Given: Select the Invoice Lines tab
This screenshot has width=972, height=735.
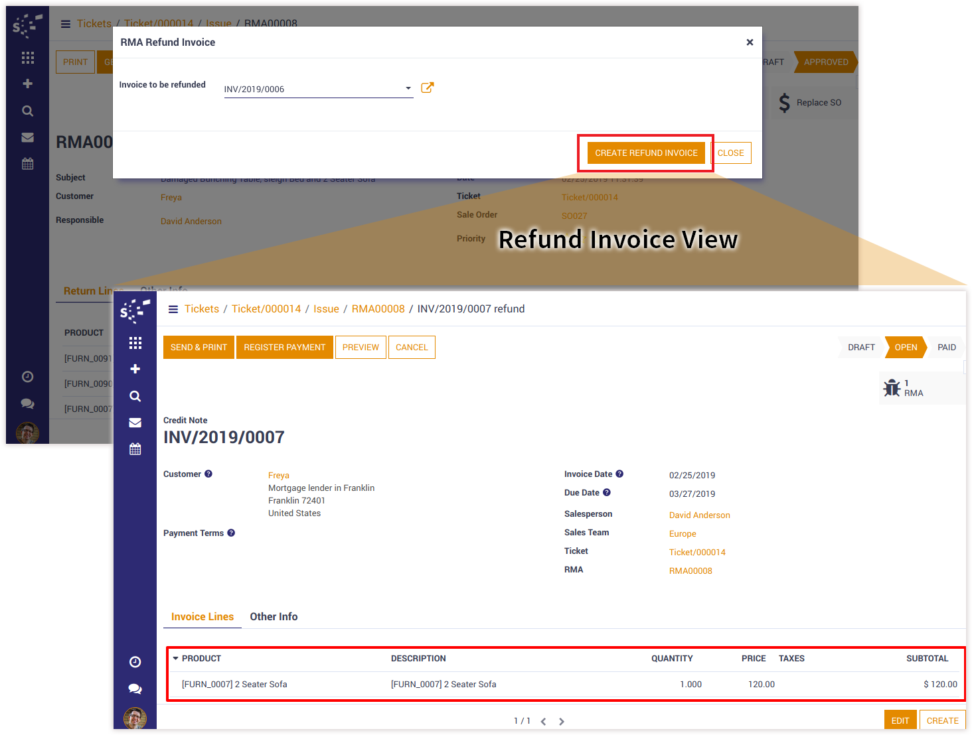Looking at the screenshot, I should point(202,617).
